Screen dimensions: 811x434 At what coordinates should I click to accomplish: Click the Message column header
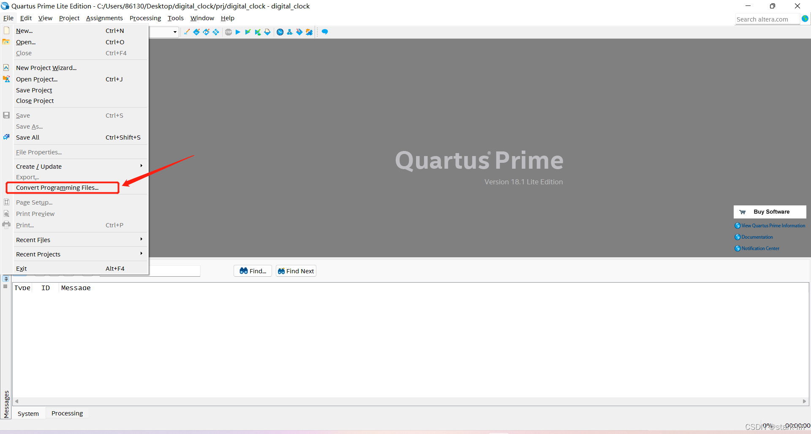(76, 288)
